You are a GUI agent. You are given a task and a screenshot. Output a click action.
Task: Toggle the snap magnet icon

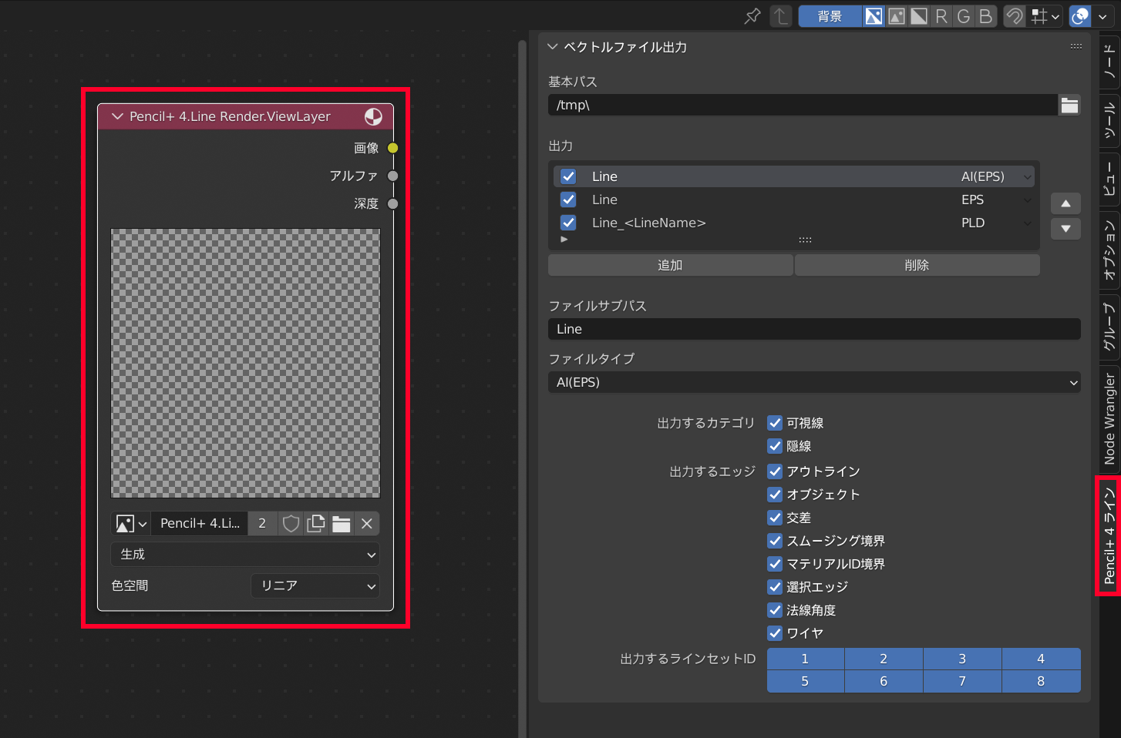click(x=1015, y=16)
